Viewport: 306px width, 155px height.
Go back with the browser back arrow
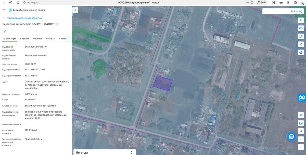pyautogui.click(x=4, y=3)
